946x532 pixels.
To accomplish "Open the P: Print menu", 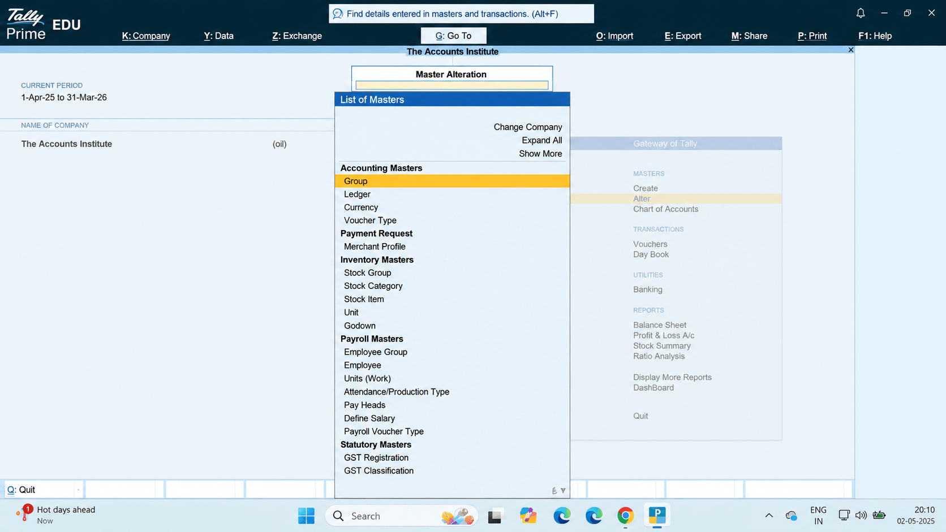I will pyautogui.click(x=812, y=36).
